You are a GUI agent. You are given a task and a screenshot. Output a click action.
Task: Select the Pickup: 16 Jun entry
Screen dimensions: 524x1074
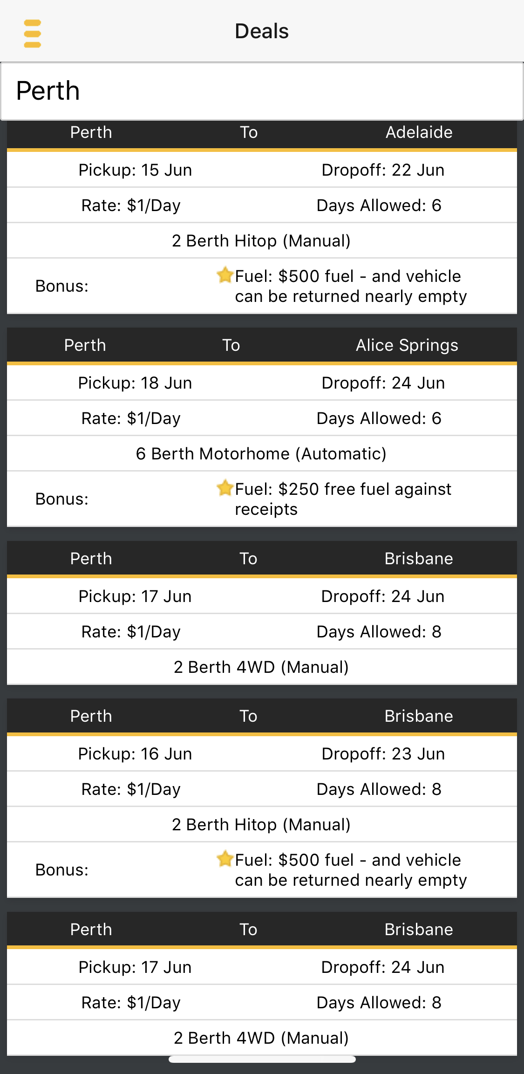point(135,754)
